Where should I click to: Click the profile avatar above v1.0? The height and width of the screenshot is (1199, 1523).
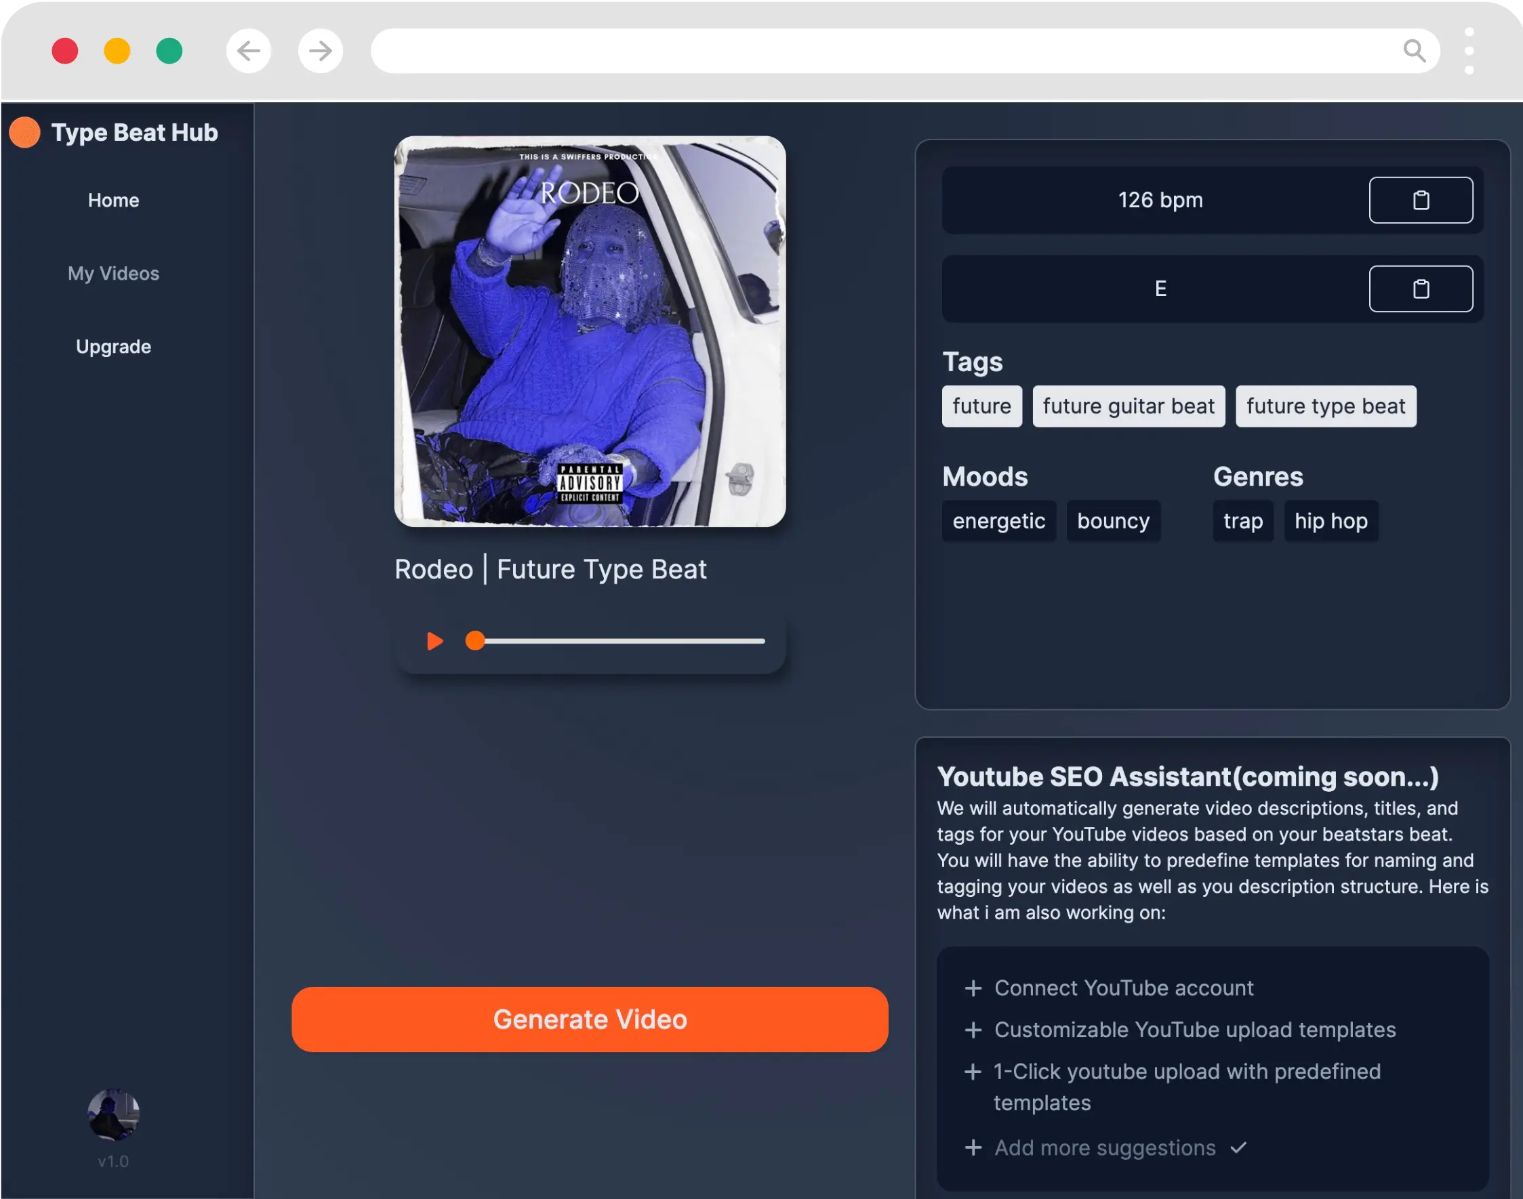pos(113,1114)
